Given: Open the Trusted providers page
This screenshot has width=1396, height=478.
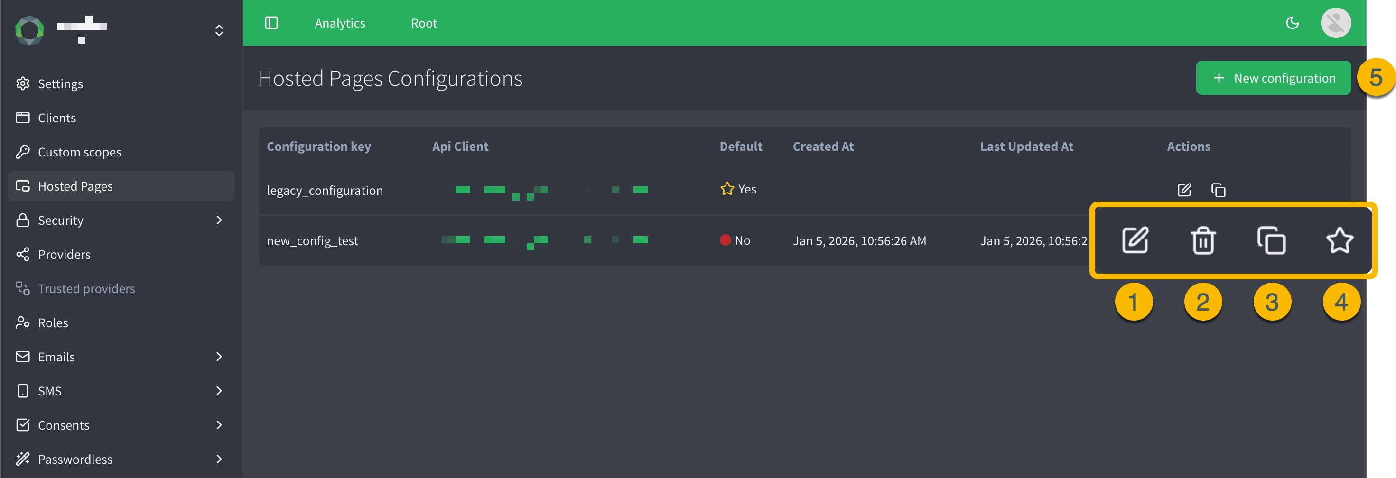Looking at the screenshot, I should coord(87,288).
